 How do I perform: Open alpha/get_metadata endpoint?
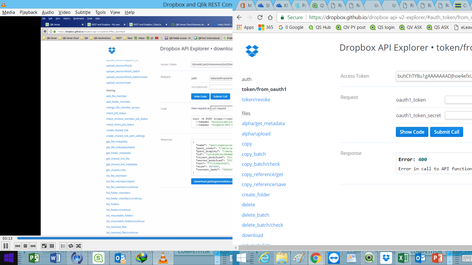point(263,123)
